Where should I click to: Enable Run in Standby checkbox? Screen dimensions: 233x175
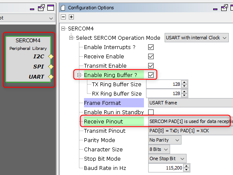(x=151, y=112)
